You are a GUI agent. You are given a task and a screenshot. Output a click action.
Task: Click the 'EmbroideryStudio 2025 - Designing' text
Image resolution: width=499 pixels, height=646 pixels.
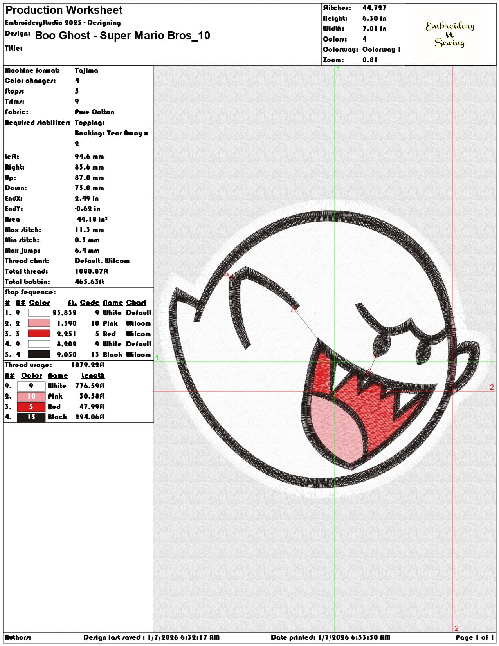63,23
